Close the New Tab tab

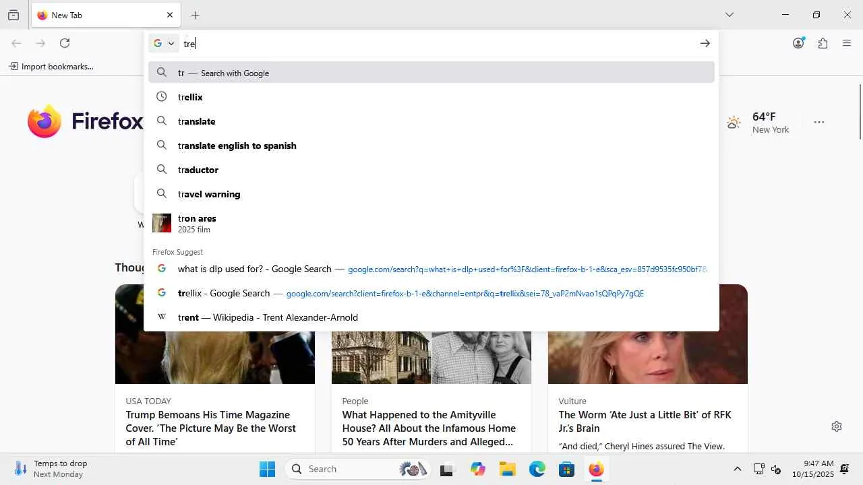tap(170, 15)
